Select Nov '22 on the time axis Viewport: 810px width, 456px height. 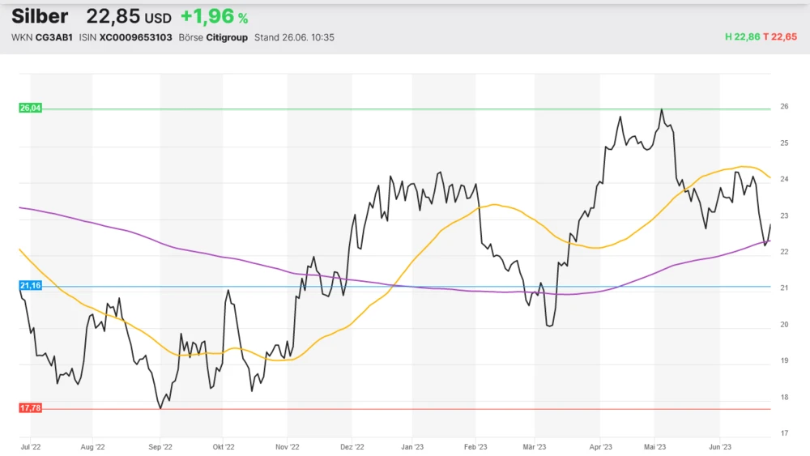(x=288, y=445)
